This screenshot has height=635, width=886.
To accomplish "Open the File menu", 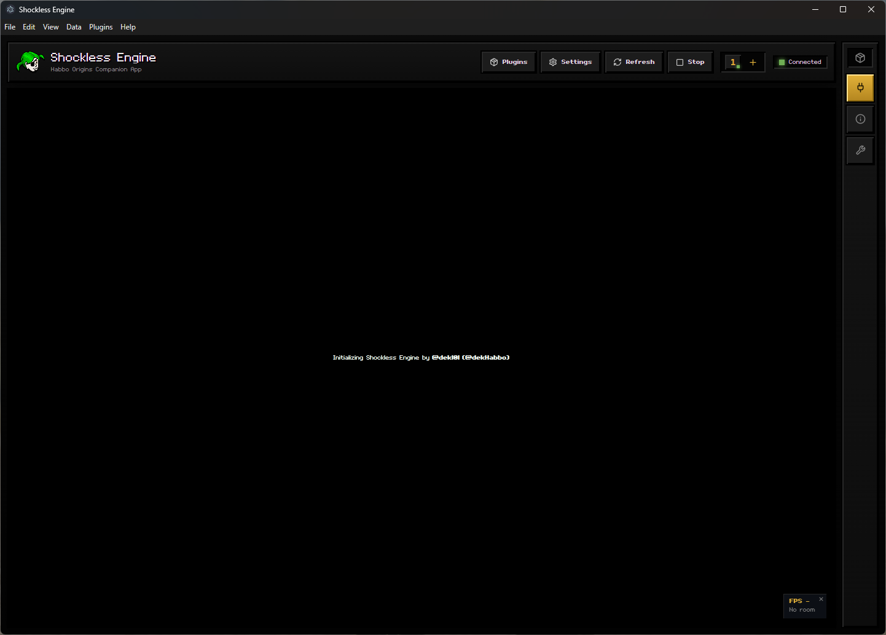I will click(10, 27).
